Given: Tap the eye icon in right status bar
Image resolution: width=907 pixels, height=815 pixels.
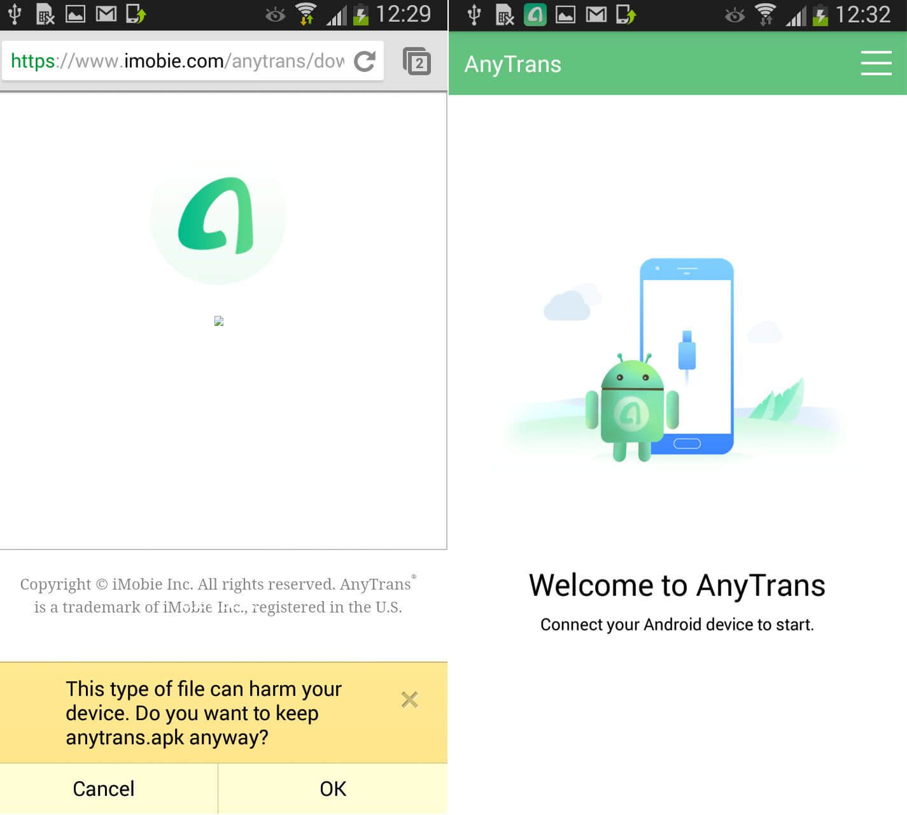Looking at the screenshot, I should 735,15.
